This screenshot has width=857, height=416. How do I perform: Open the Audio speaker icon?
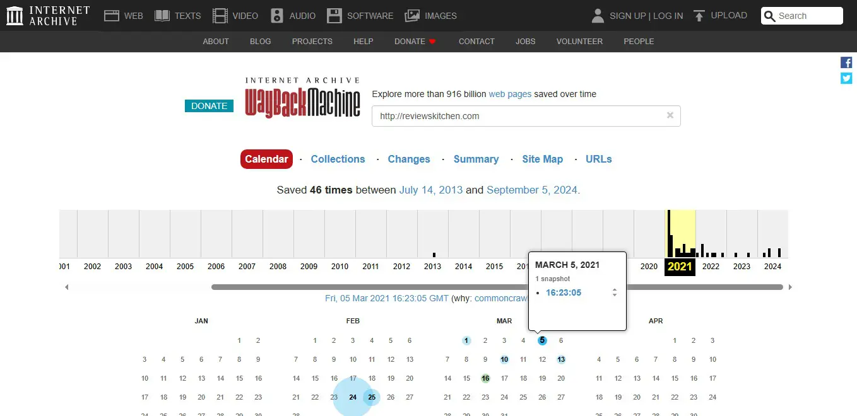tap(277, 16)
